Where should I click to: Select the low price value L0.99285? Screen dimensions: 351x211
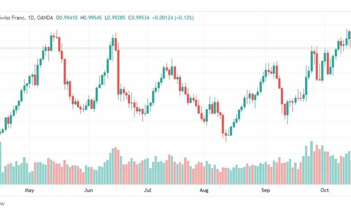coord(115,18)
